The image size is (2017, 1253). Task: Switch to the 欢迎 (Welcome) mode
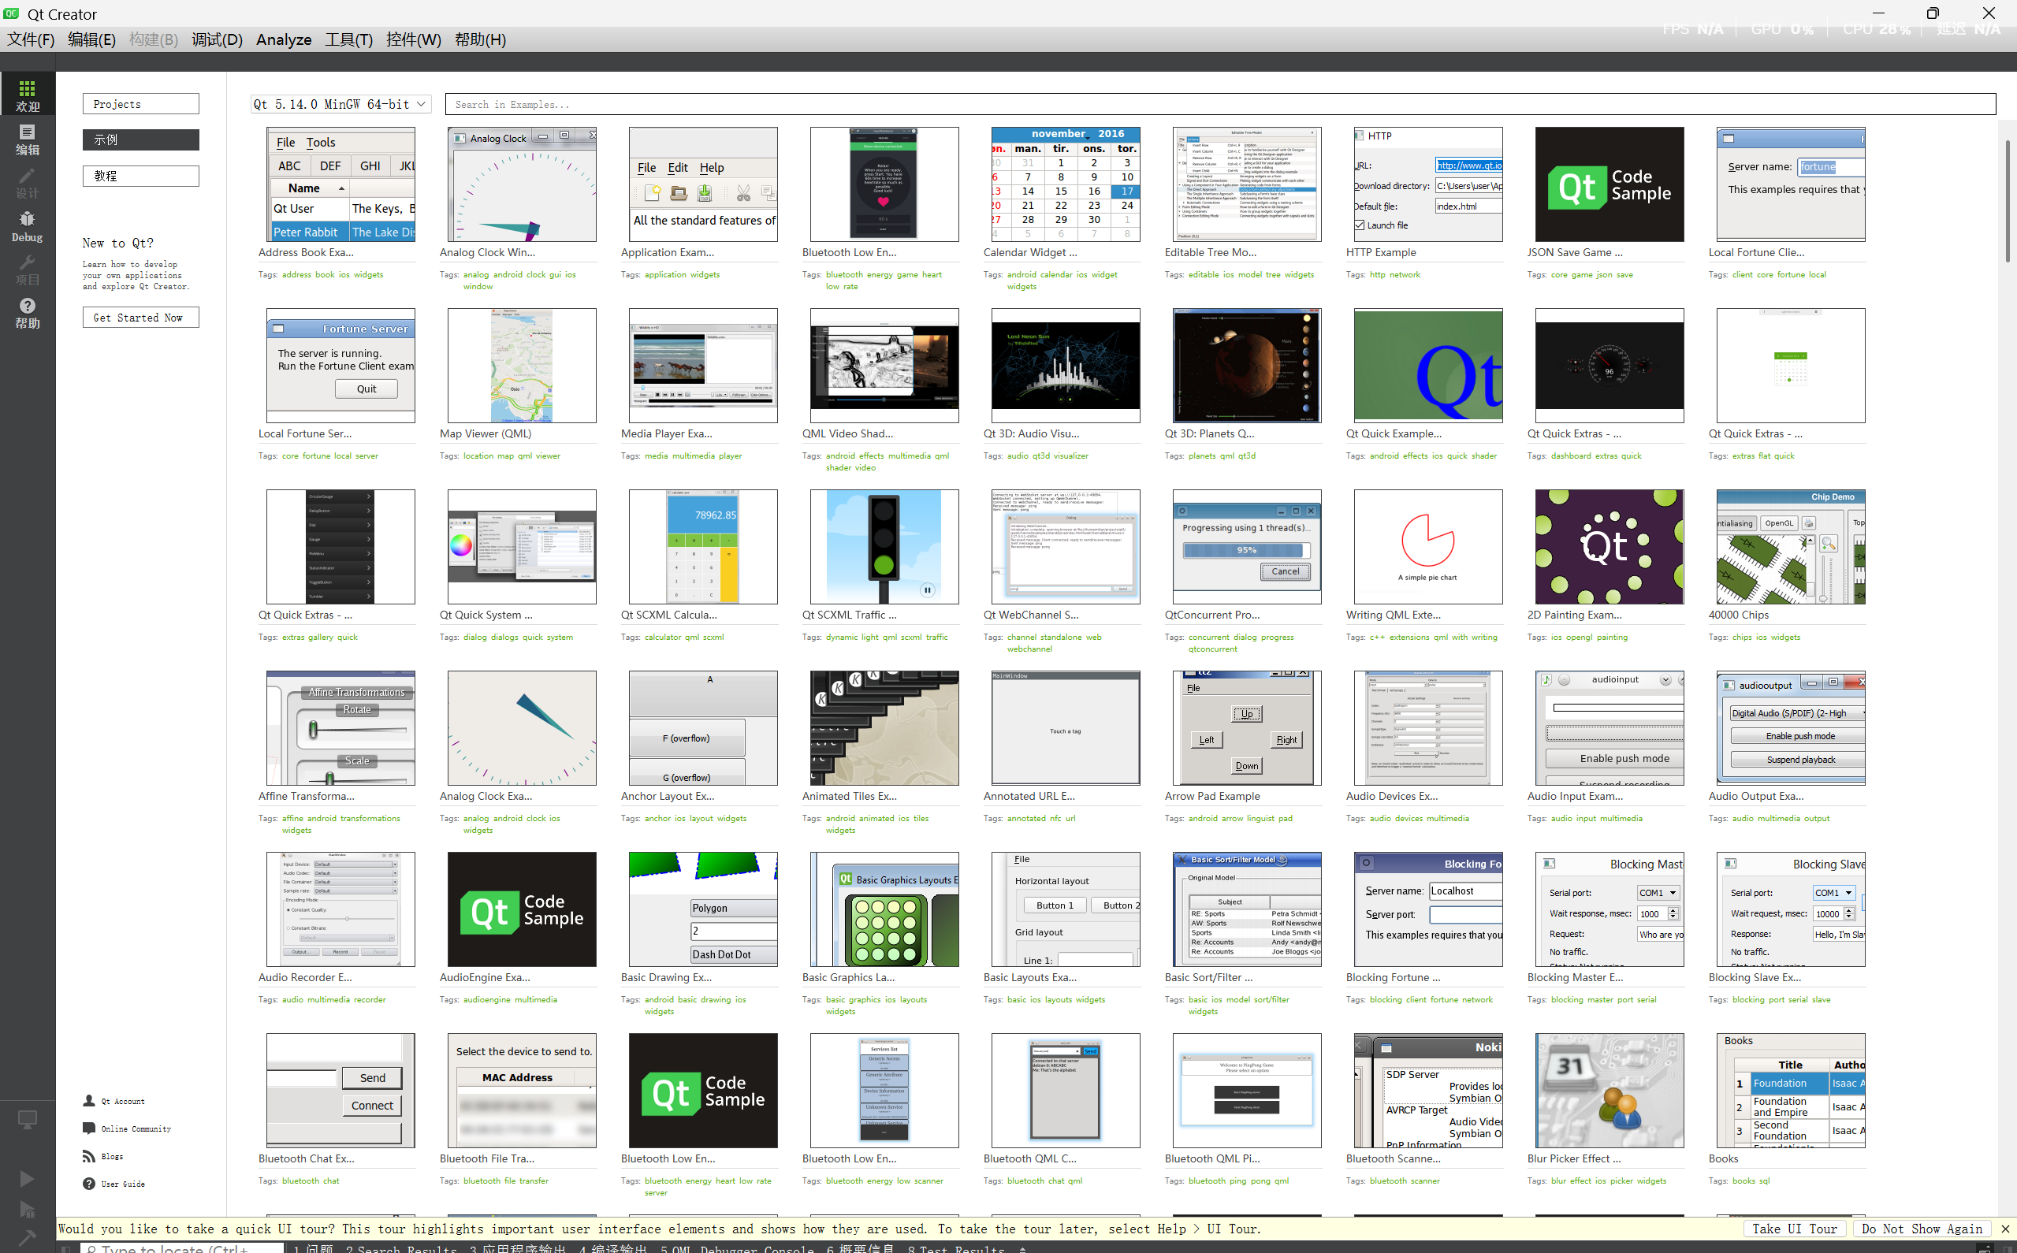28,95
